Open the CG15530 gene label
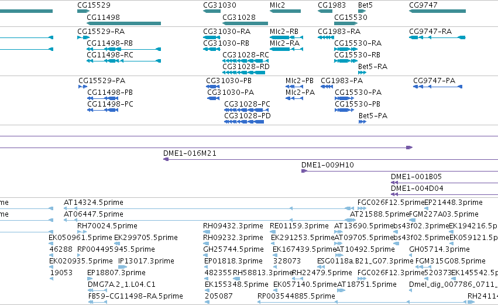Screen dimensions: 498x305 (351, 17)
